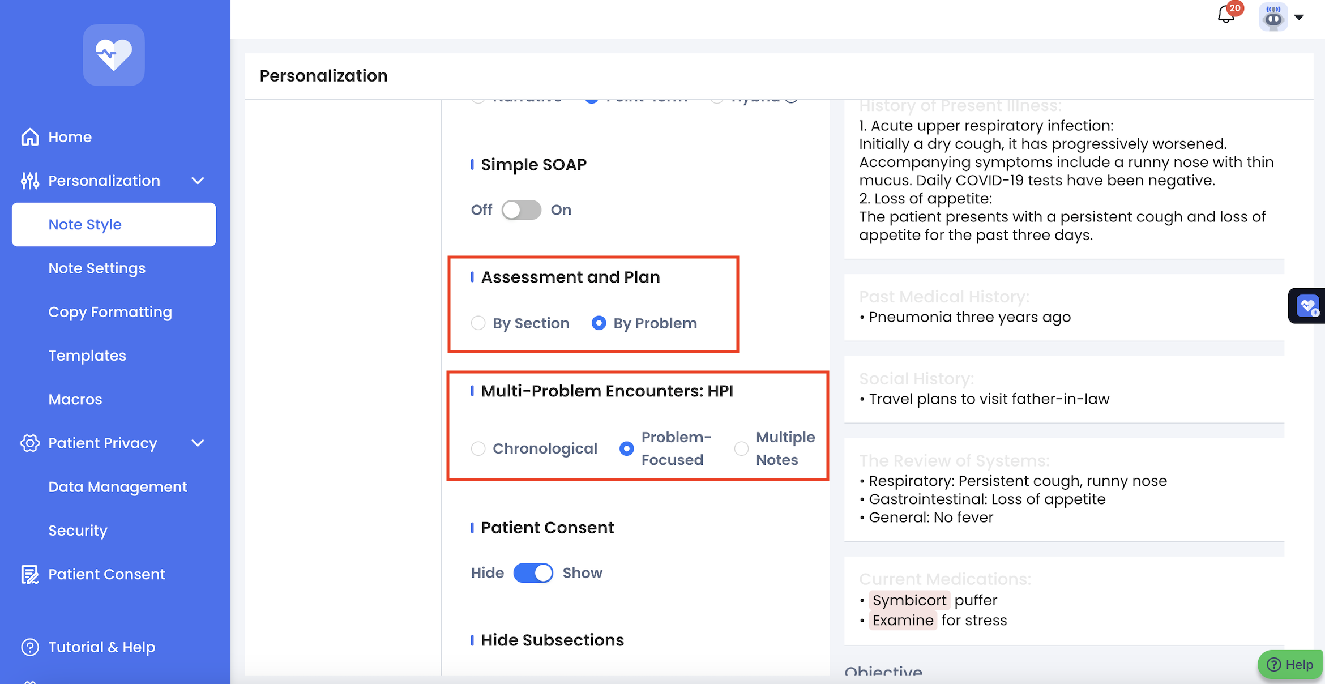Click the Personalization sliders icon

point(29,181)
